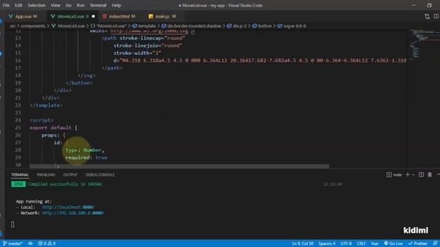Image resolution: width=440 pixels, height=247 pixels.
Task: Open the Help menu
Action: [x=116, y=5]
